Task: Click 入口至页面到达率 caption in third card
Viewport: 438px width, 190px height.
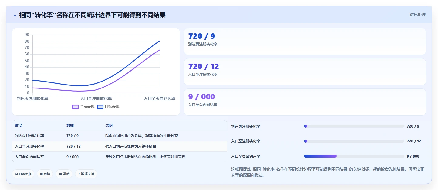Action: point(203,105)
